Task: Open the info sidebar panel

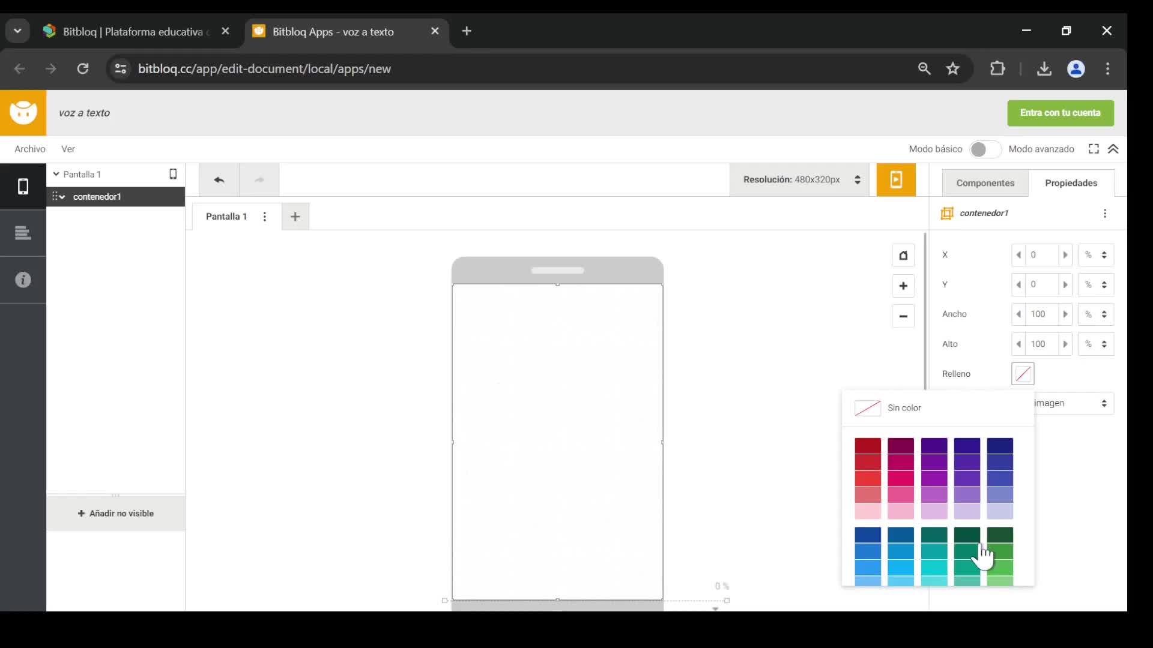Action: 23,280
